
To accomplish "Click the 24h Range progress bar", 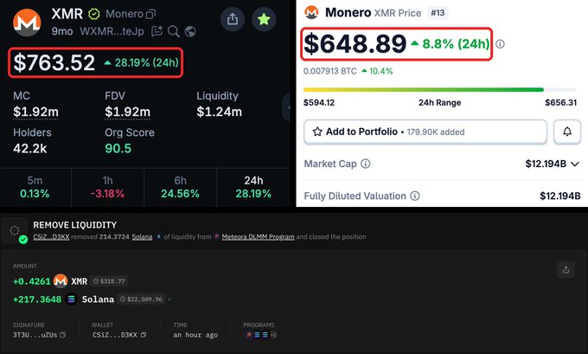I will pos(439,90).
